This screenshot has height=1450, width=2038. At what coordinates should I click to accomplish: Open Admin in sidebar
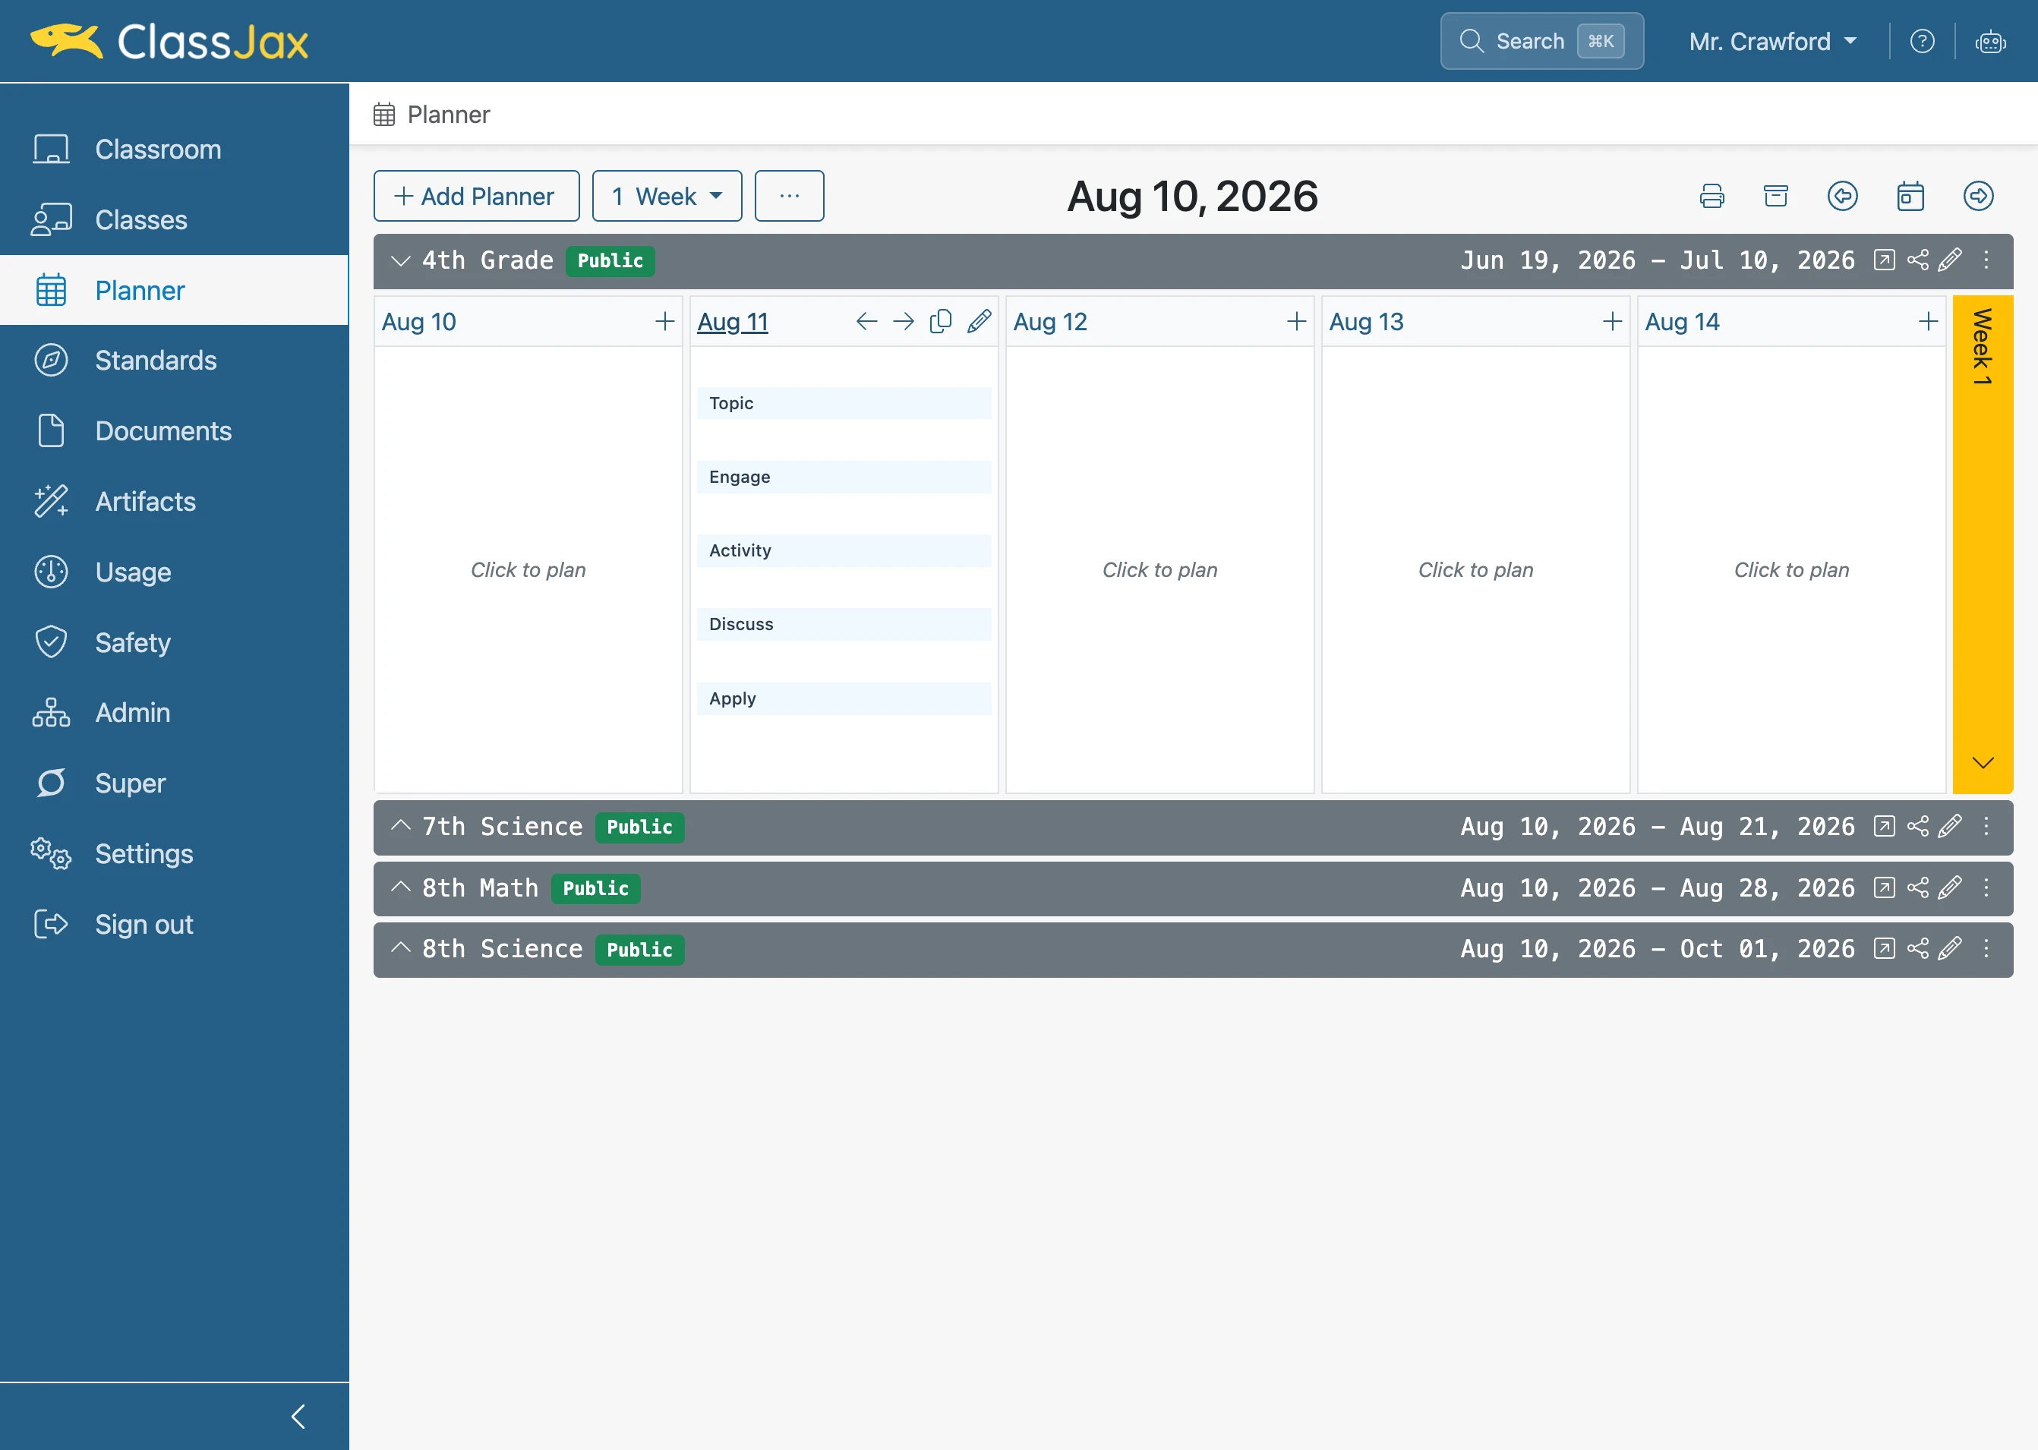[x=174, y=713]
